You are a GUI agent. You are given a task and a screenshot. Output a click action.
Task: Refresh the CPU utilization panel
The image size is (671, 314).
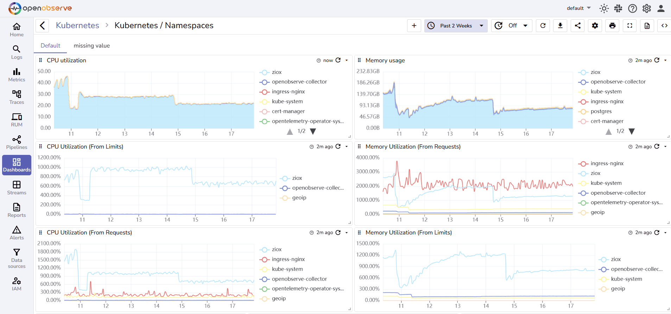(x=338, y=60)
